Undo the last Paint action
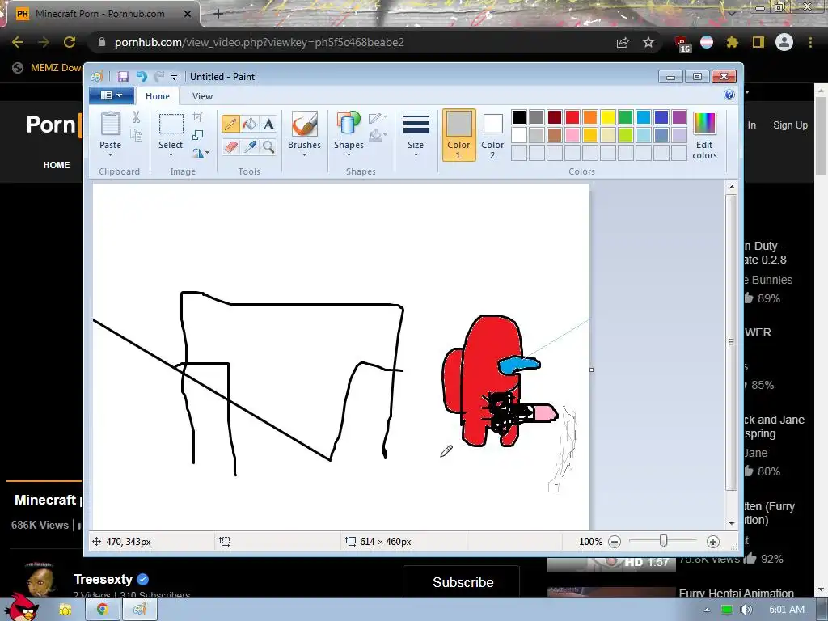828x621 pixels. click(x=142, y=77)
